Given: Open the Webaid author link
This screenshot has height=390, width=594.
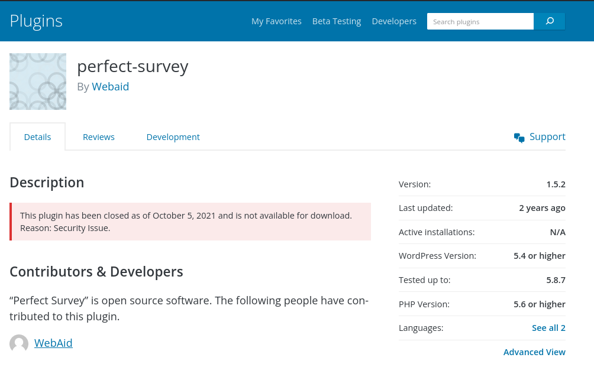Looking at the screenshot, I should (x=111, y=87).
